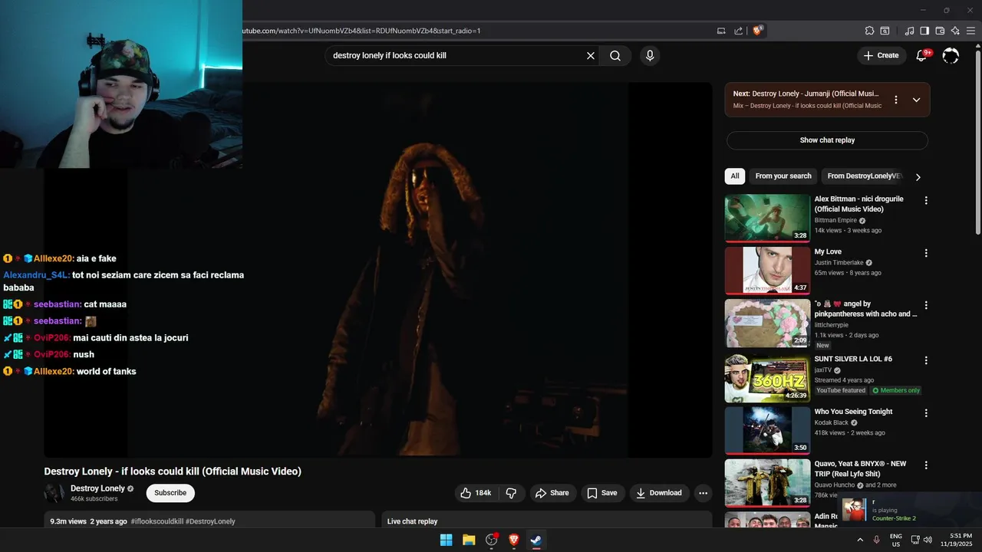
Task: Show hidden system tray icons chevron
Action: coord(859,540)
